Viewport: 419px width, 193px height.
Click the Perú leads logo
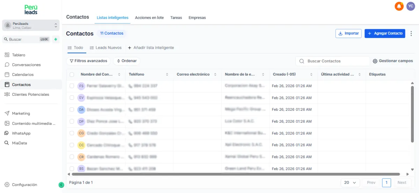click(31, 9)
